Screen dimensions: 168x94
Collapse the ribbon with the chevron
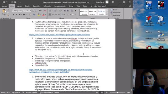pyautogui.click(x=131, y=18)
